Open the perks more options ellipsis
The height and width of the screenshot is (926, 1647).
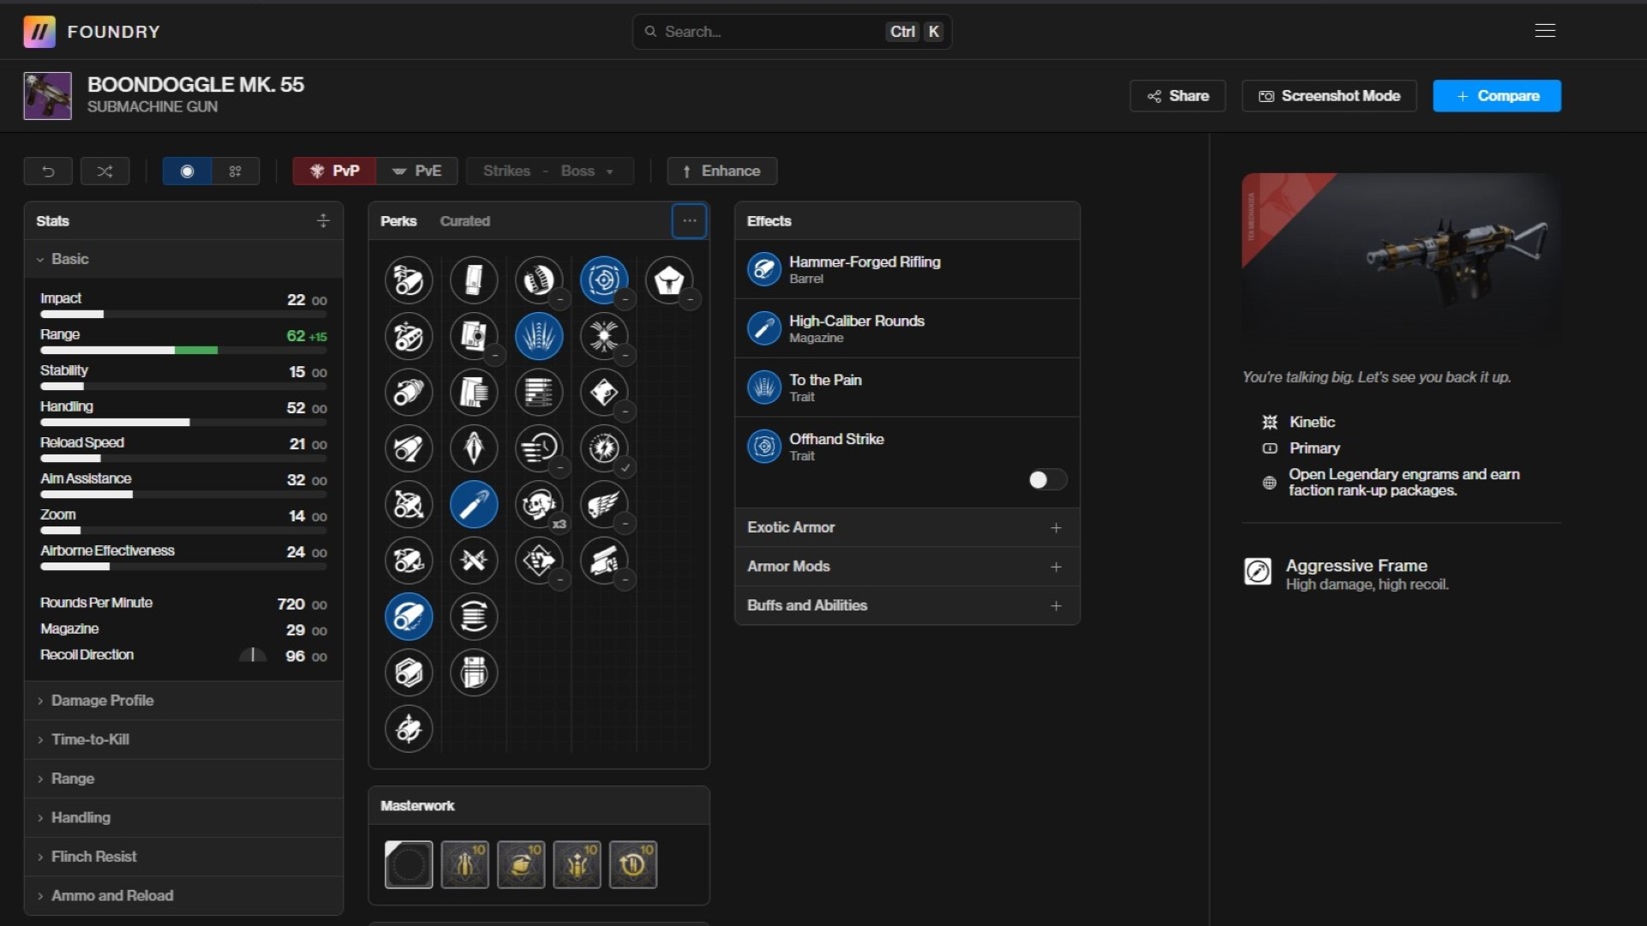click(689, 221)
